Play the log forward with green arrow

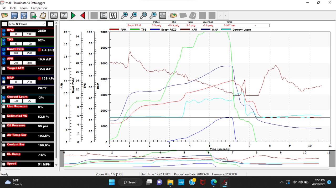pos(73,15)
